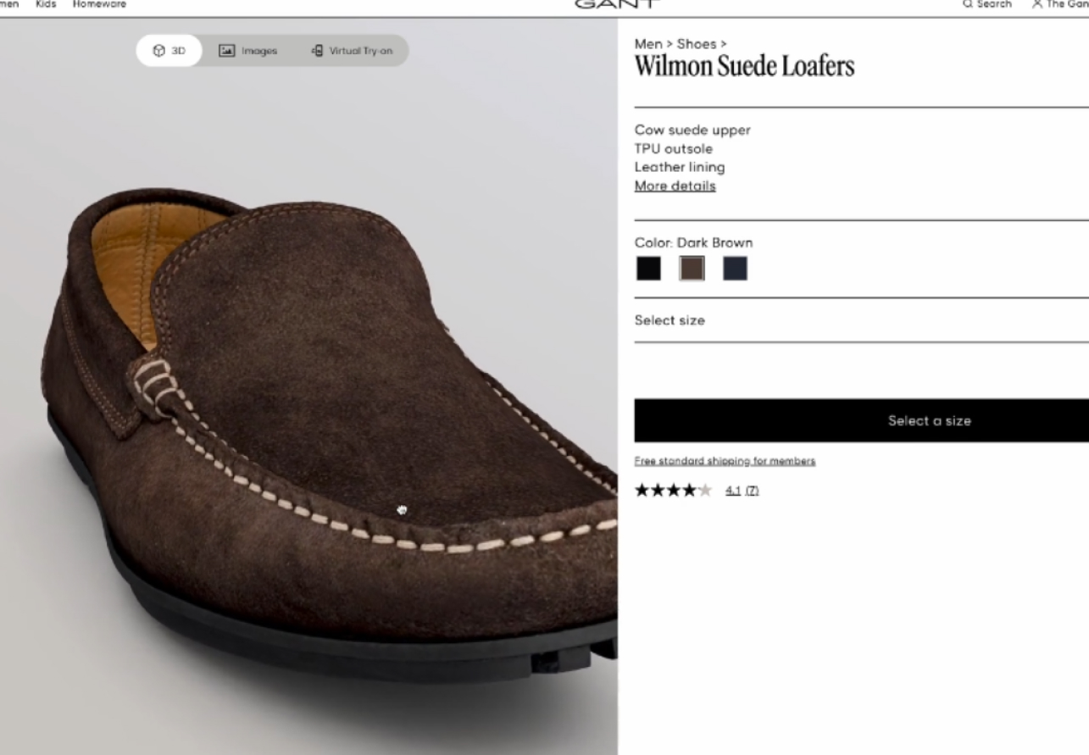Switch to the Virtual Try-on tab
The width and height of the screenshot is (1089, 755).
[352, 50]
